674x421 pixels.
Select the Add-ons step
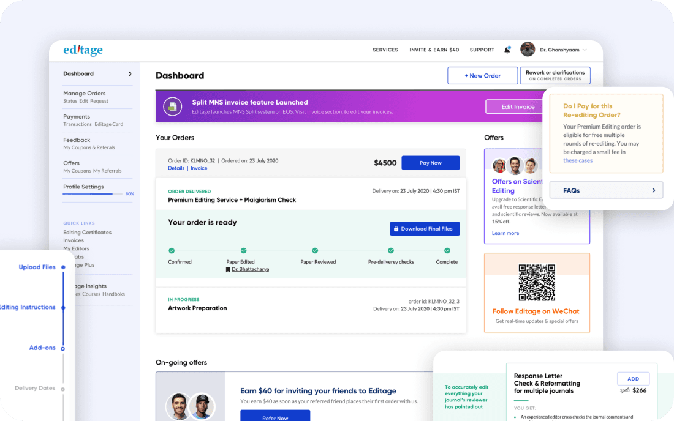click(x=42, y=348)
